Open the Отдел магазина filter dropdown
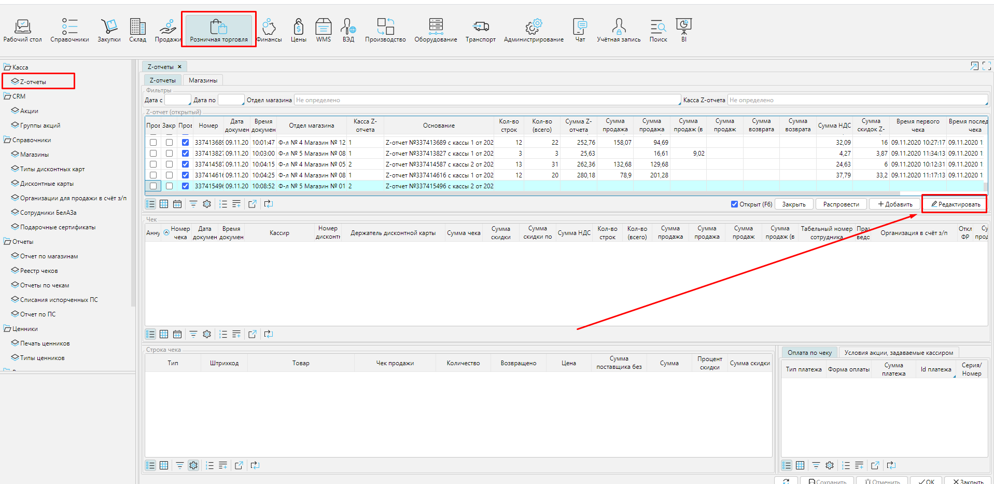The image size is (994, 484). [487, 100]
